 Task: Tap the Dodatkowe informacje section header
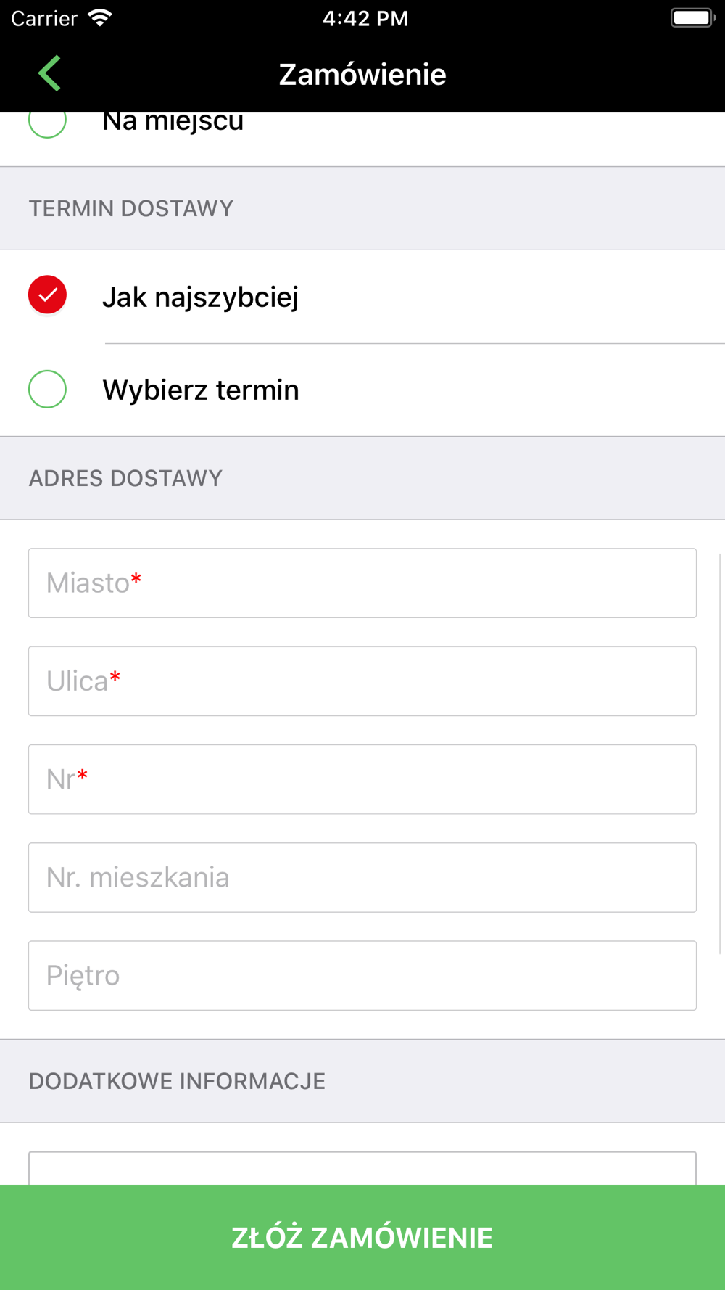(x=177, y=1082)
